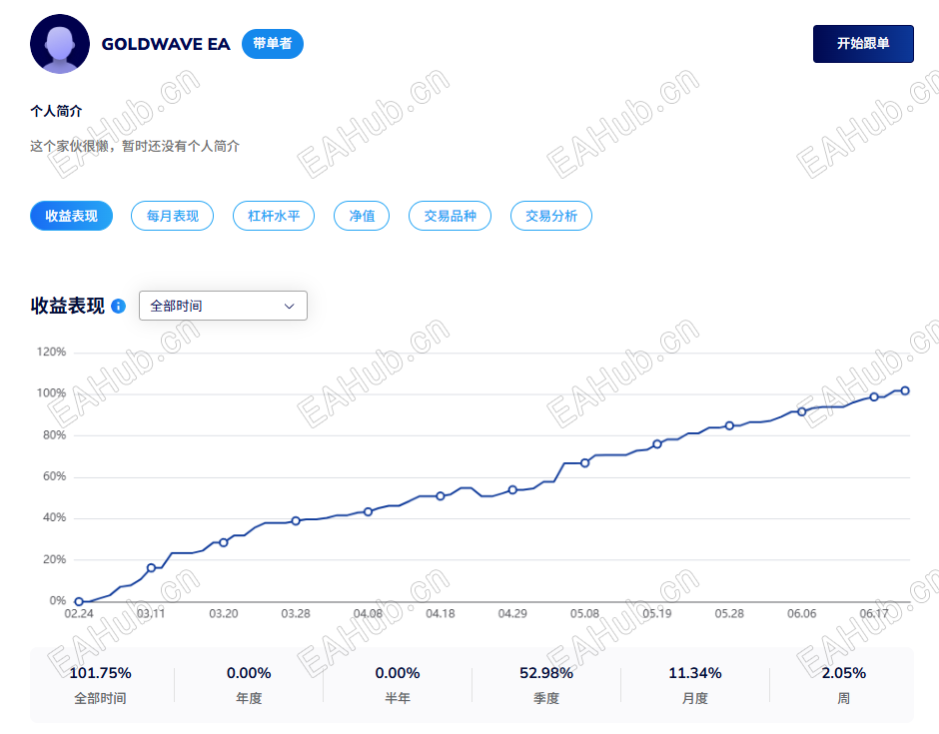Click the last data point near 100%
This screenshot has width=939, height=734.
[905, 390]
